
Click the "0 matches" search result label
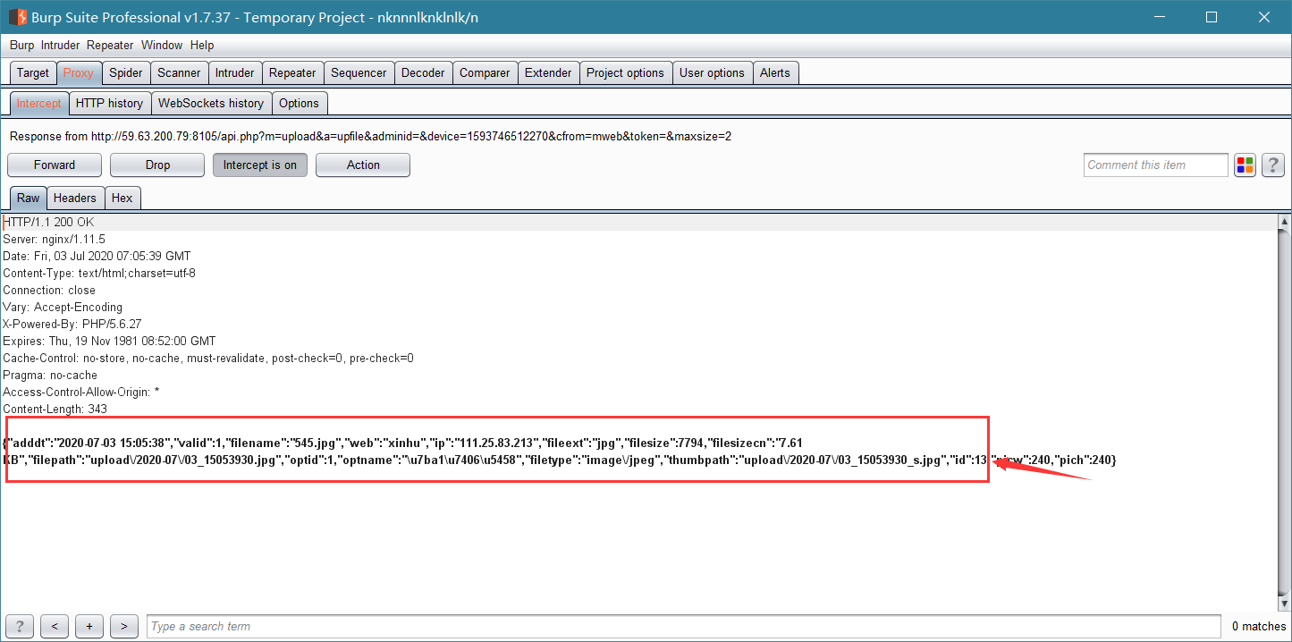[1259, 626]
